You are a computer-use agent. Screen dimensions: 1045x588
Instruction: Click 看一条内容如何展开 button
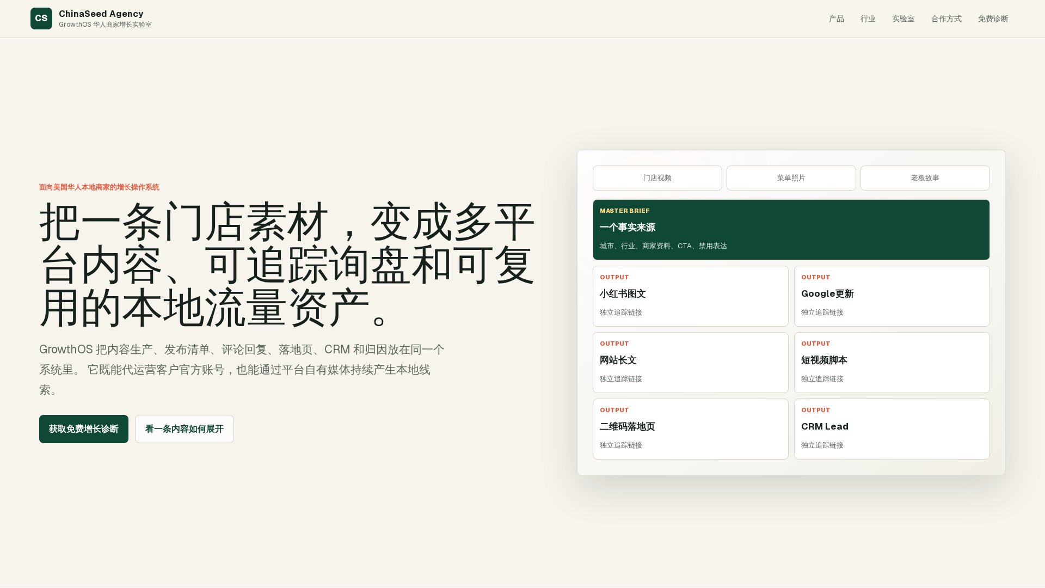pyautogui.click(x=185, y=429)
